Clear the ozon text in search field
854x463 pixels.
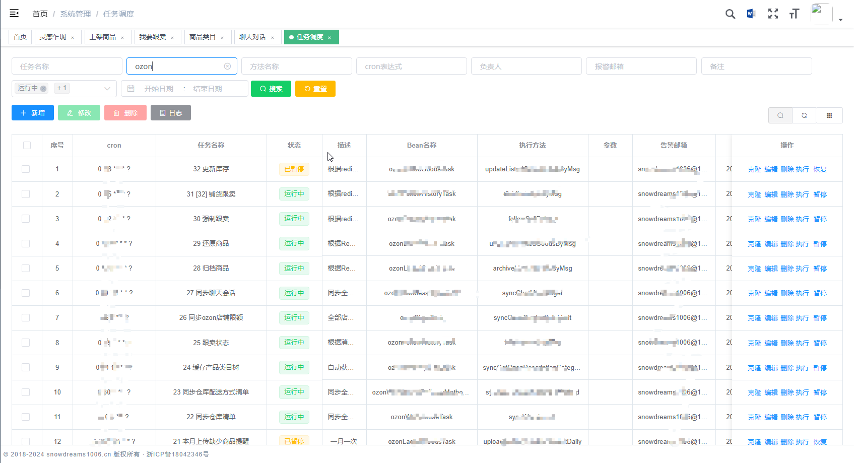[227, 67]
